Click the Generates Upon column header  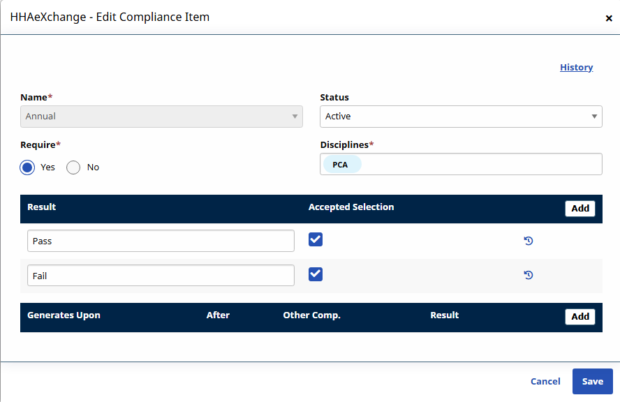pyautogui.click(x=64, y=315)
